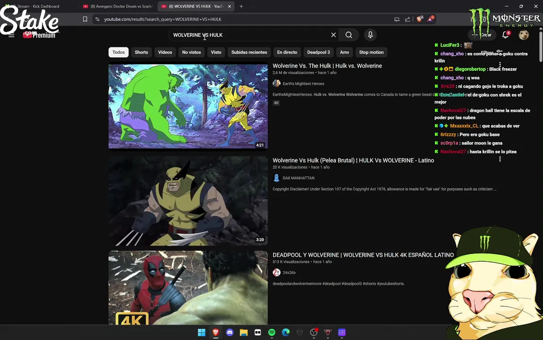Open site information icon beside URL
The image size is (543, 340).
[x=97, y=19]
